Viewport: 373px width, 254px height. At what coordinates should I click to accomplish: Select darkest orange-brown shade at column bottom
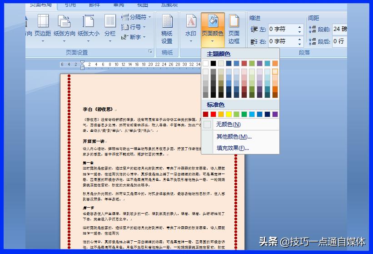(x=275, y=95)
